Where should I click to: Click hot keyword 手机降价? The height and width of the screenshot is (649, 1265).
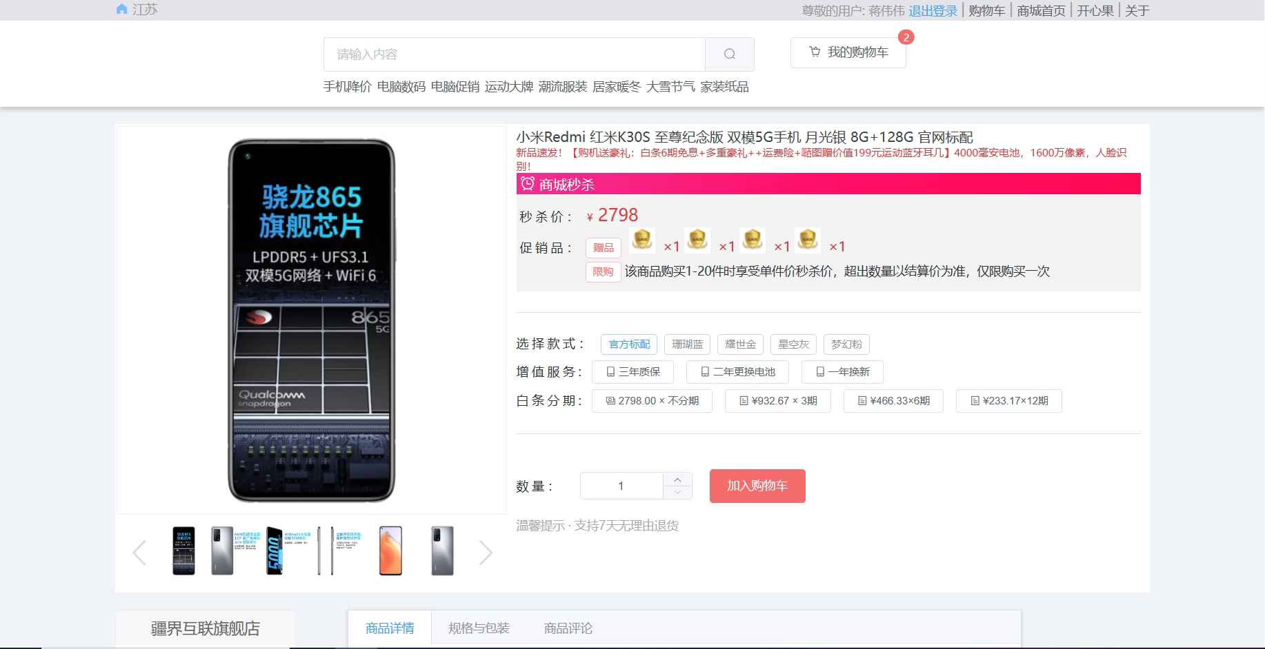(348, 87)
